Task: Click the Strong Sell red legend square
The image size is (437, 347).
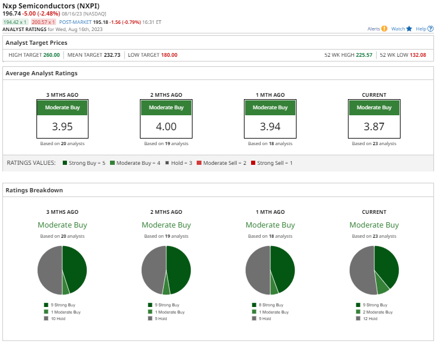Action: (253, 163)
